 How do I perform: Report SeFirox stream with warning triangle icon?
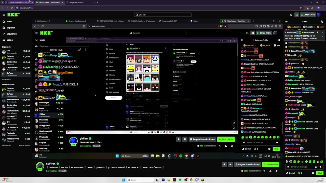click(x=270, y=171)
